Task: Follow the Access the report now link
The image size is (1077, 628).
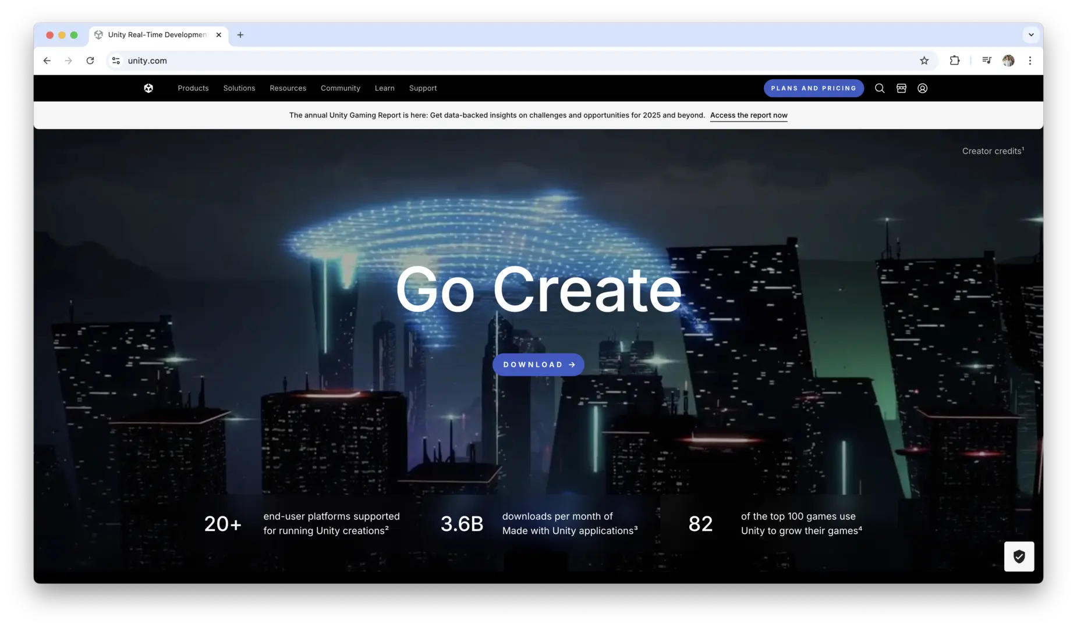Action: click(x=749, y=115)
